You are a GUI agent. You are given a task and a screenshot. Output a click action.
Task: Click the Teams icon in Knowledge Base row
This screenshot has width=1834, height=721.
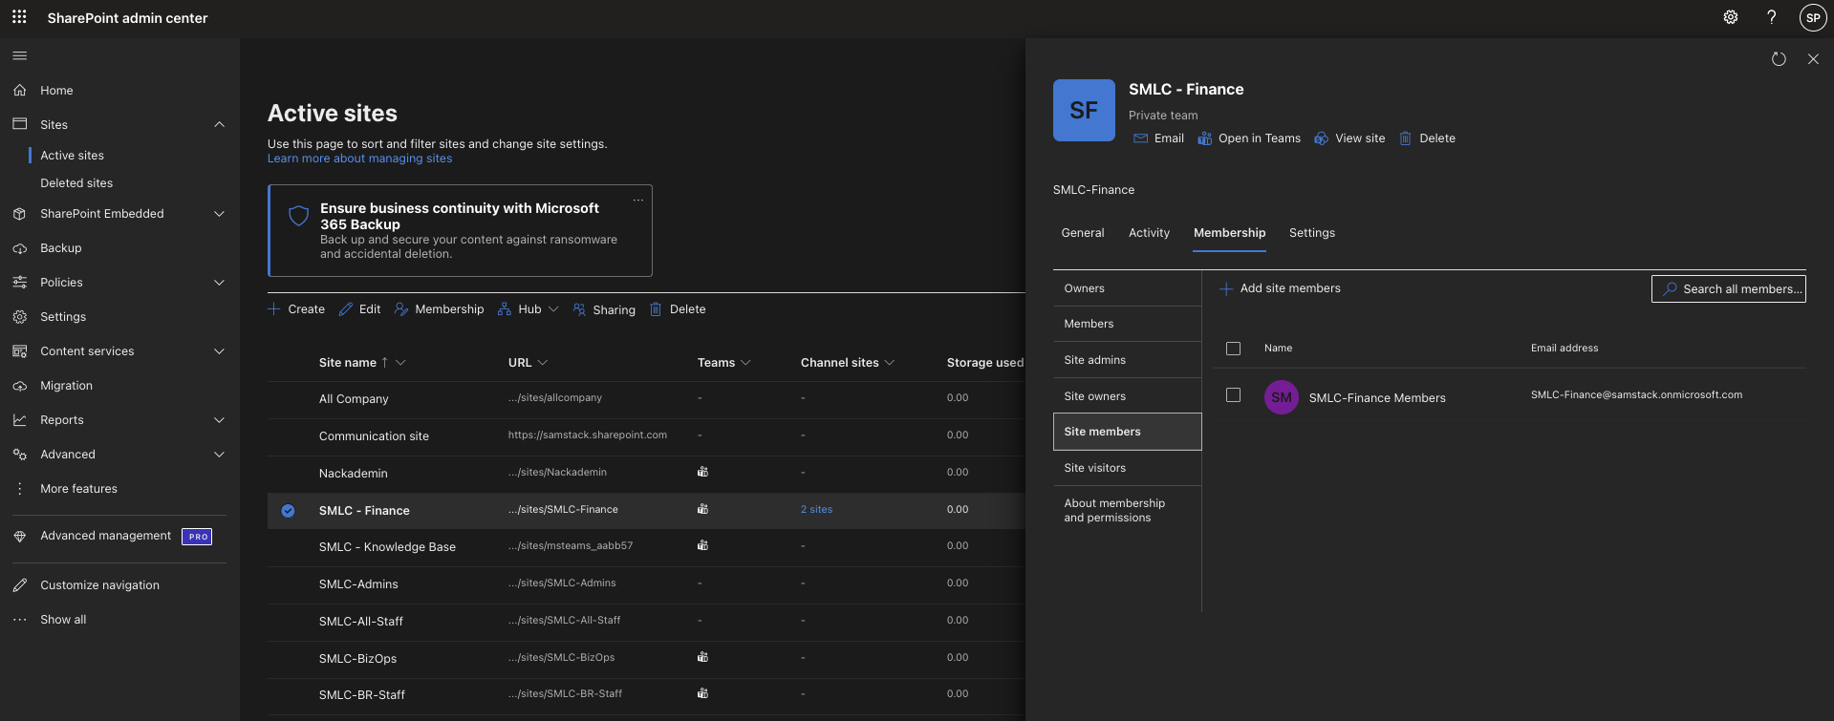point(702,545)
